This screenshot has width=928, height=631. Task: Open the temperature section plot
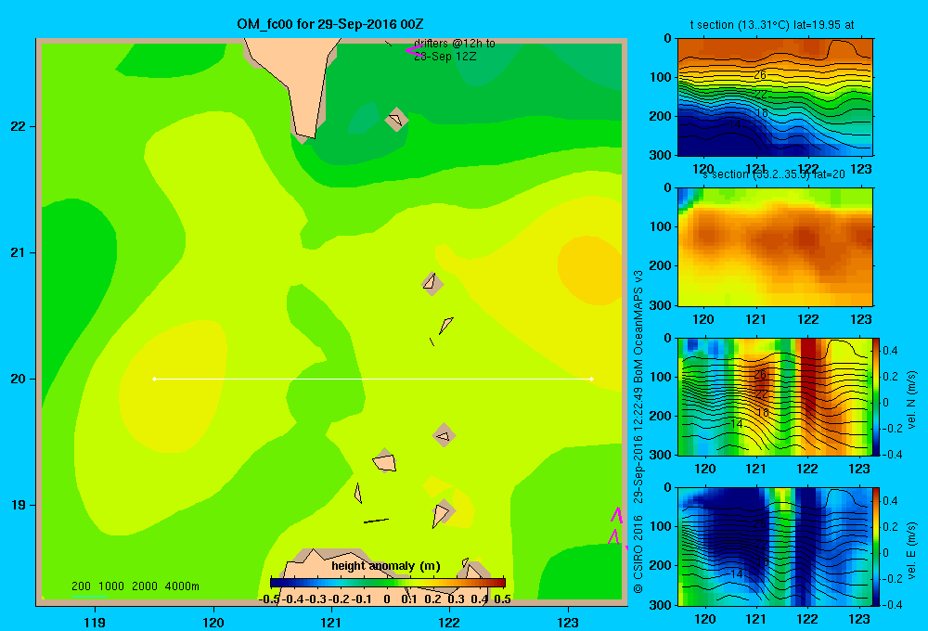coord(775,97)
